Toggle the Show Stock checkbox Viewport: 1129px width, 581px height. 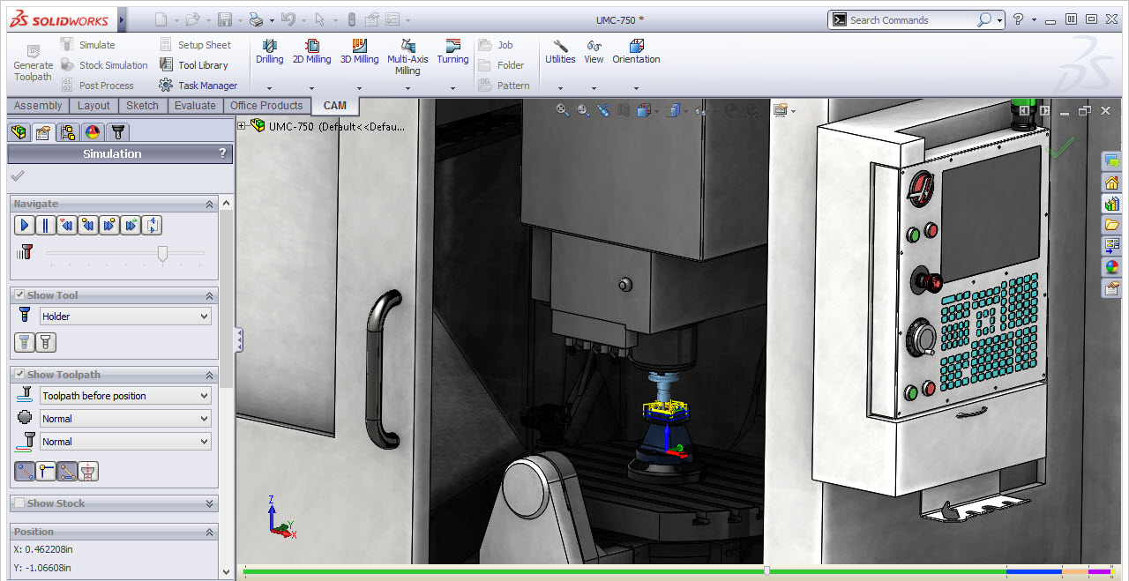pyautogui.click(x=19, y=503)
